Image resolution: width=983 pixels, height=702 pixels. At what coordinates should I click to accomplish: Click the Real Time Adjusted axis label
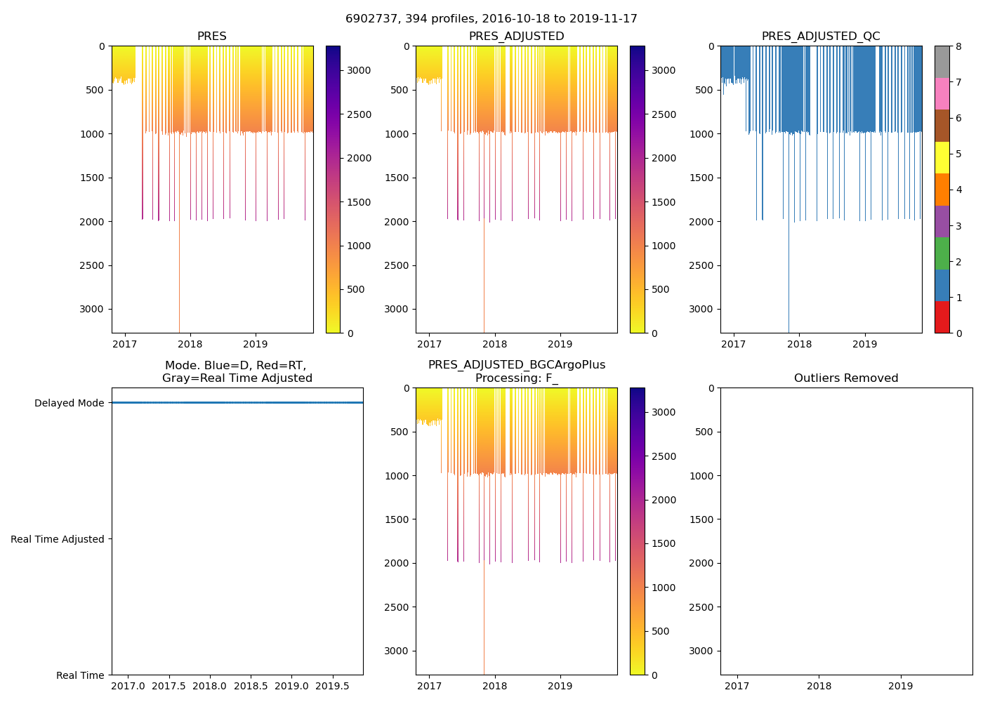(58, 539)
